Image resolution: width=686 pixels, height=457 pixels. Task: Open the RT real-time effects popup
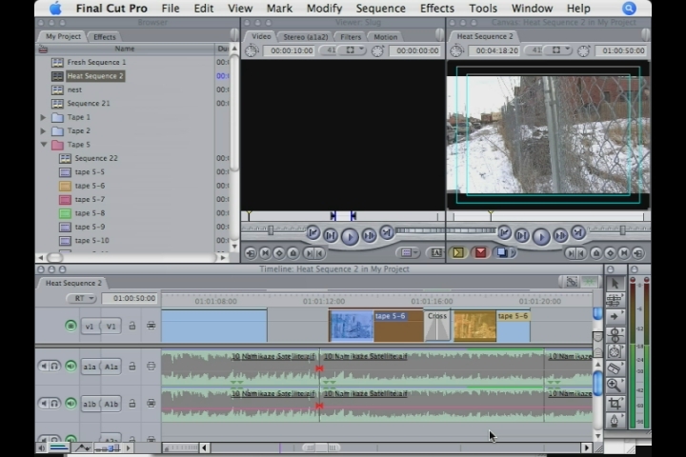click(81, 298)
